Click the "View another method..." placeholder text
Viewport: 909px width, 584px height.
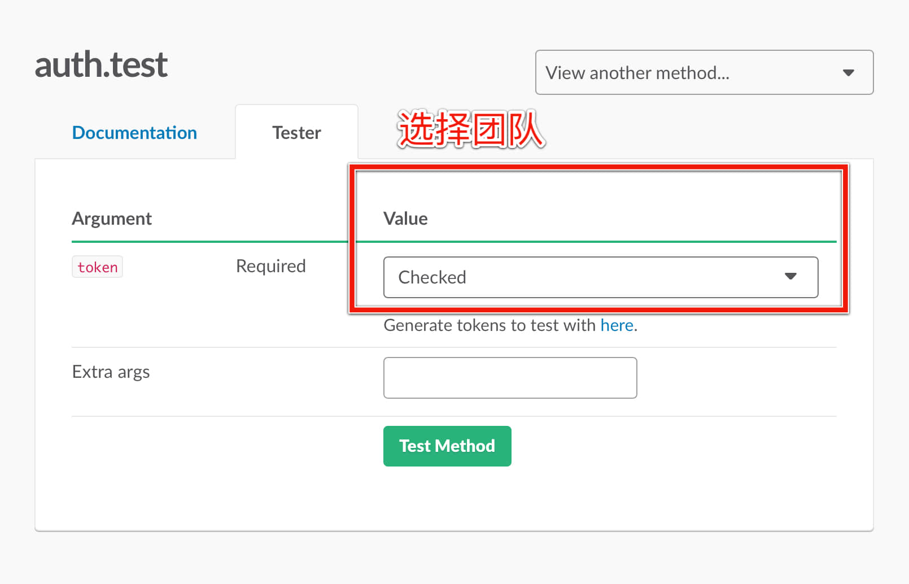point(637,73)
